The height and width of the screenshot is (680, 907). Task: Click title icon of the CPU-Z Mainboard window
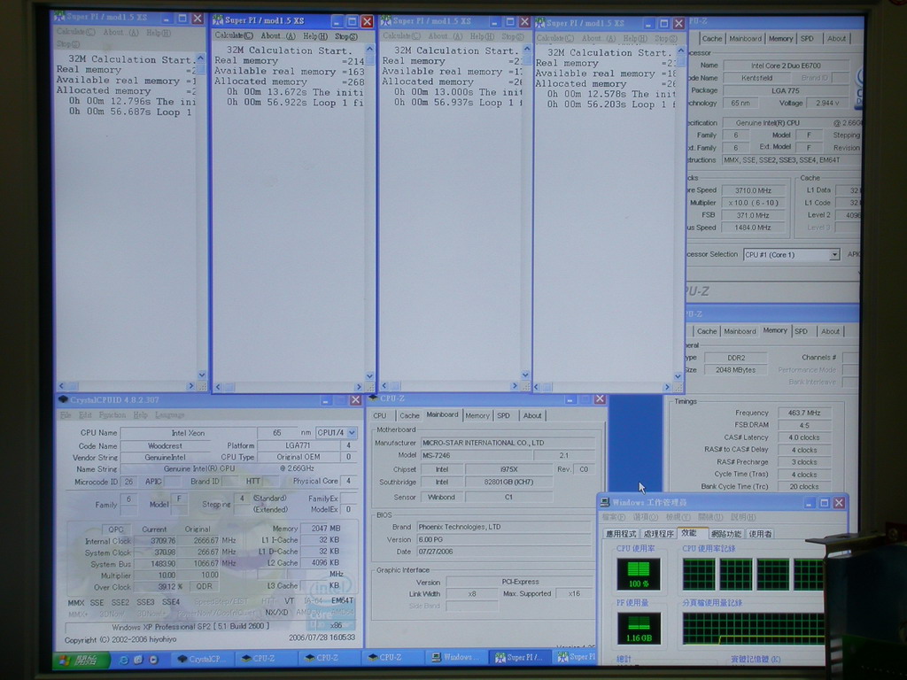pyautogui.click(x=373, y=398)
